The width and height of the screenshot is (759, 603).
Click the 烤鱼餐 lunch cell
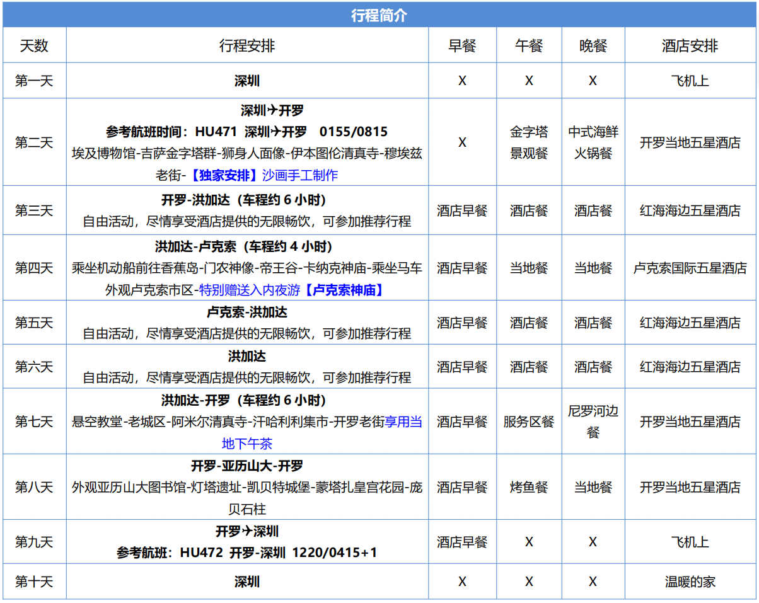tap(529, 487)
